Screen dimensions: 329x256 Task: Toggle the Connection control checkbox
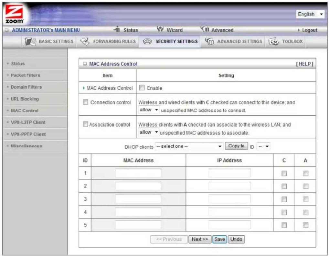[85, 102]
